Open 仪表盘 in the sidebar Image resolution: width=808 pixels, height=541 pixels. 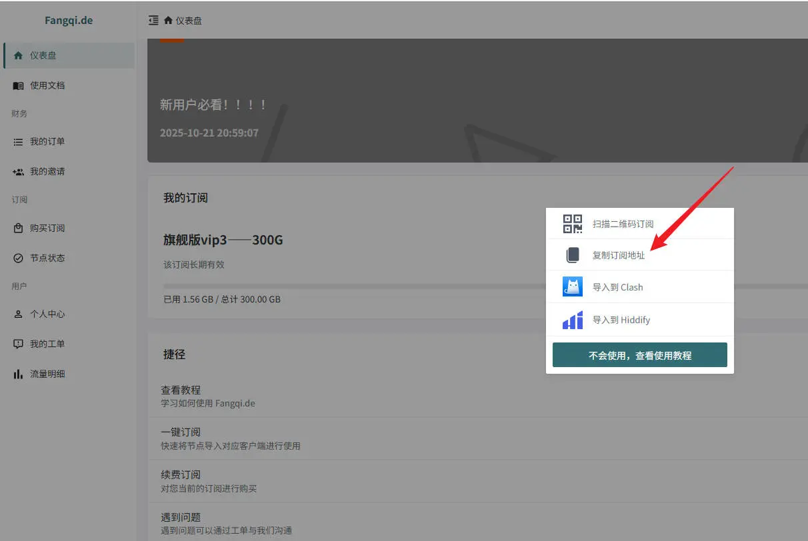point(69,55)
